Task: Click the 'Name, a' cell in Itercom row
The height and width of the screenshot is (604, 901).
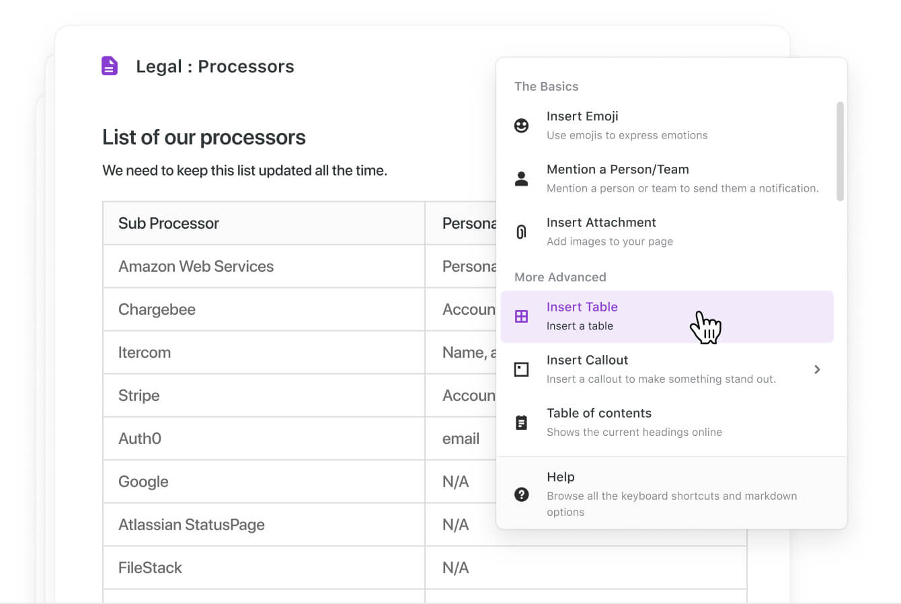Action: [461, 352]
